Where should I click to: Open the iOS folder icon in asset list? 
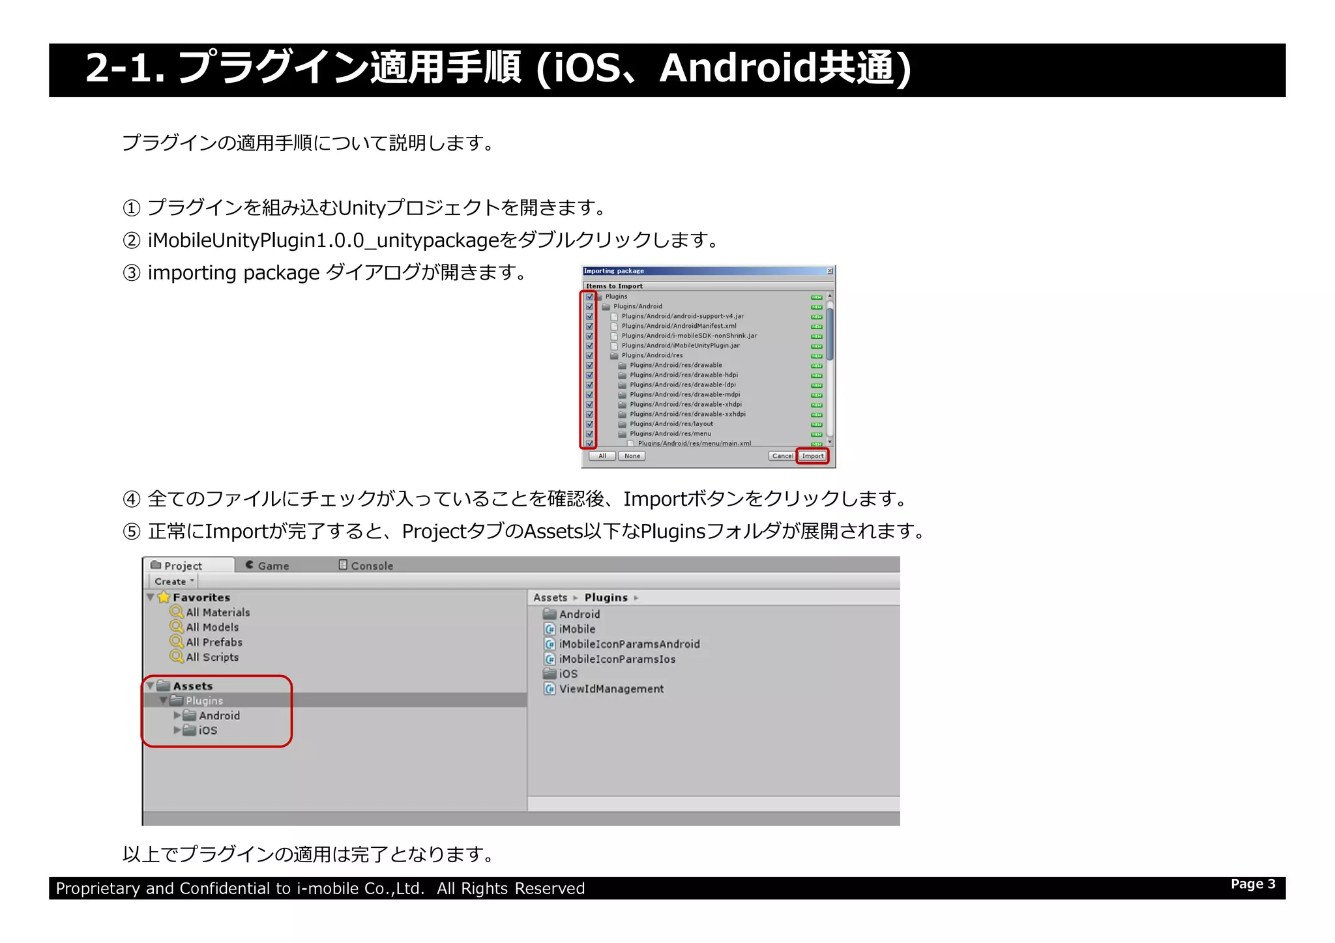click(550, 674)
